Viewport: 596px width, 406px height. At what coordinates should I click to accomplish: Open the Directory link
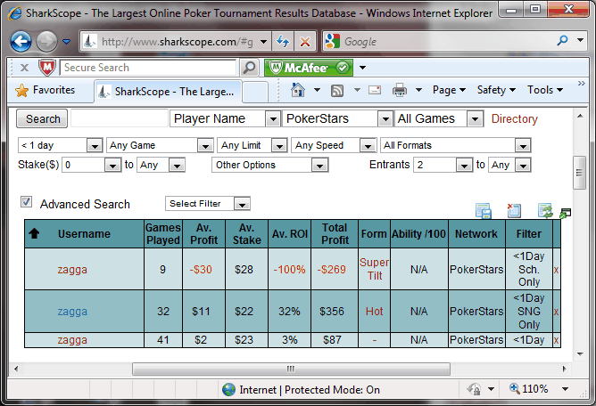pos(514,118)
